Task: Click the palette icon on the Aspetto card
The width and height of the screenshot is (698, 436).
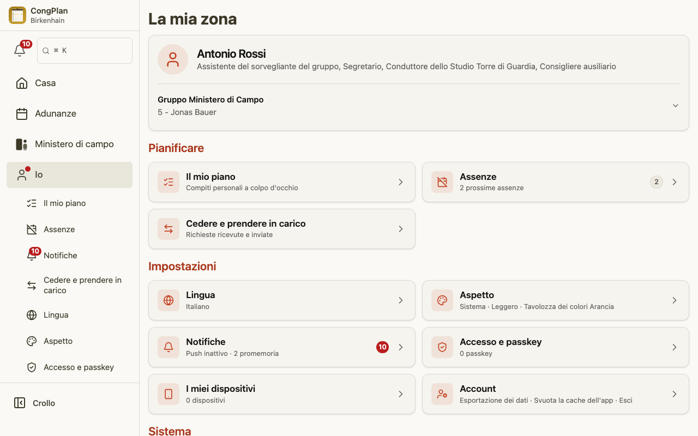Action: click(x=442, y=300)
